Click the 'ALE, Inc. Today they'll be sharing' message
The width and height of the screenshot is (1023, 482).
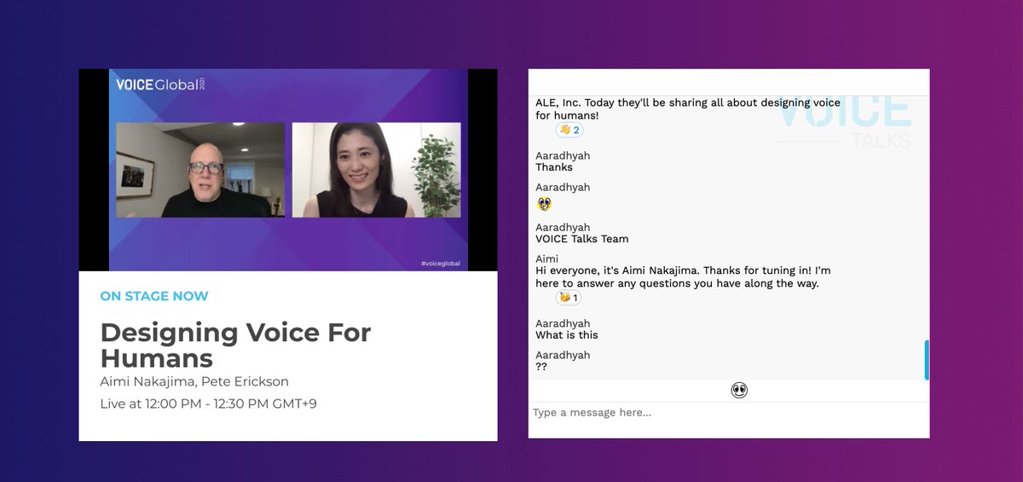[688, 108]
